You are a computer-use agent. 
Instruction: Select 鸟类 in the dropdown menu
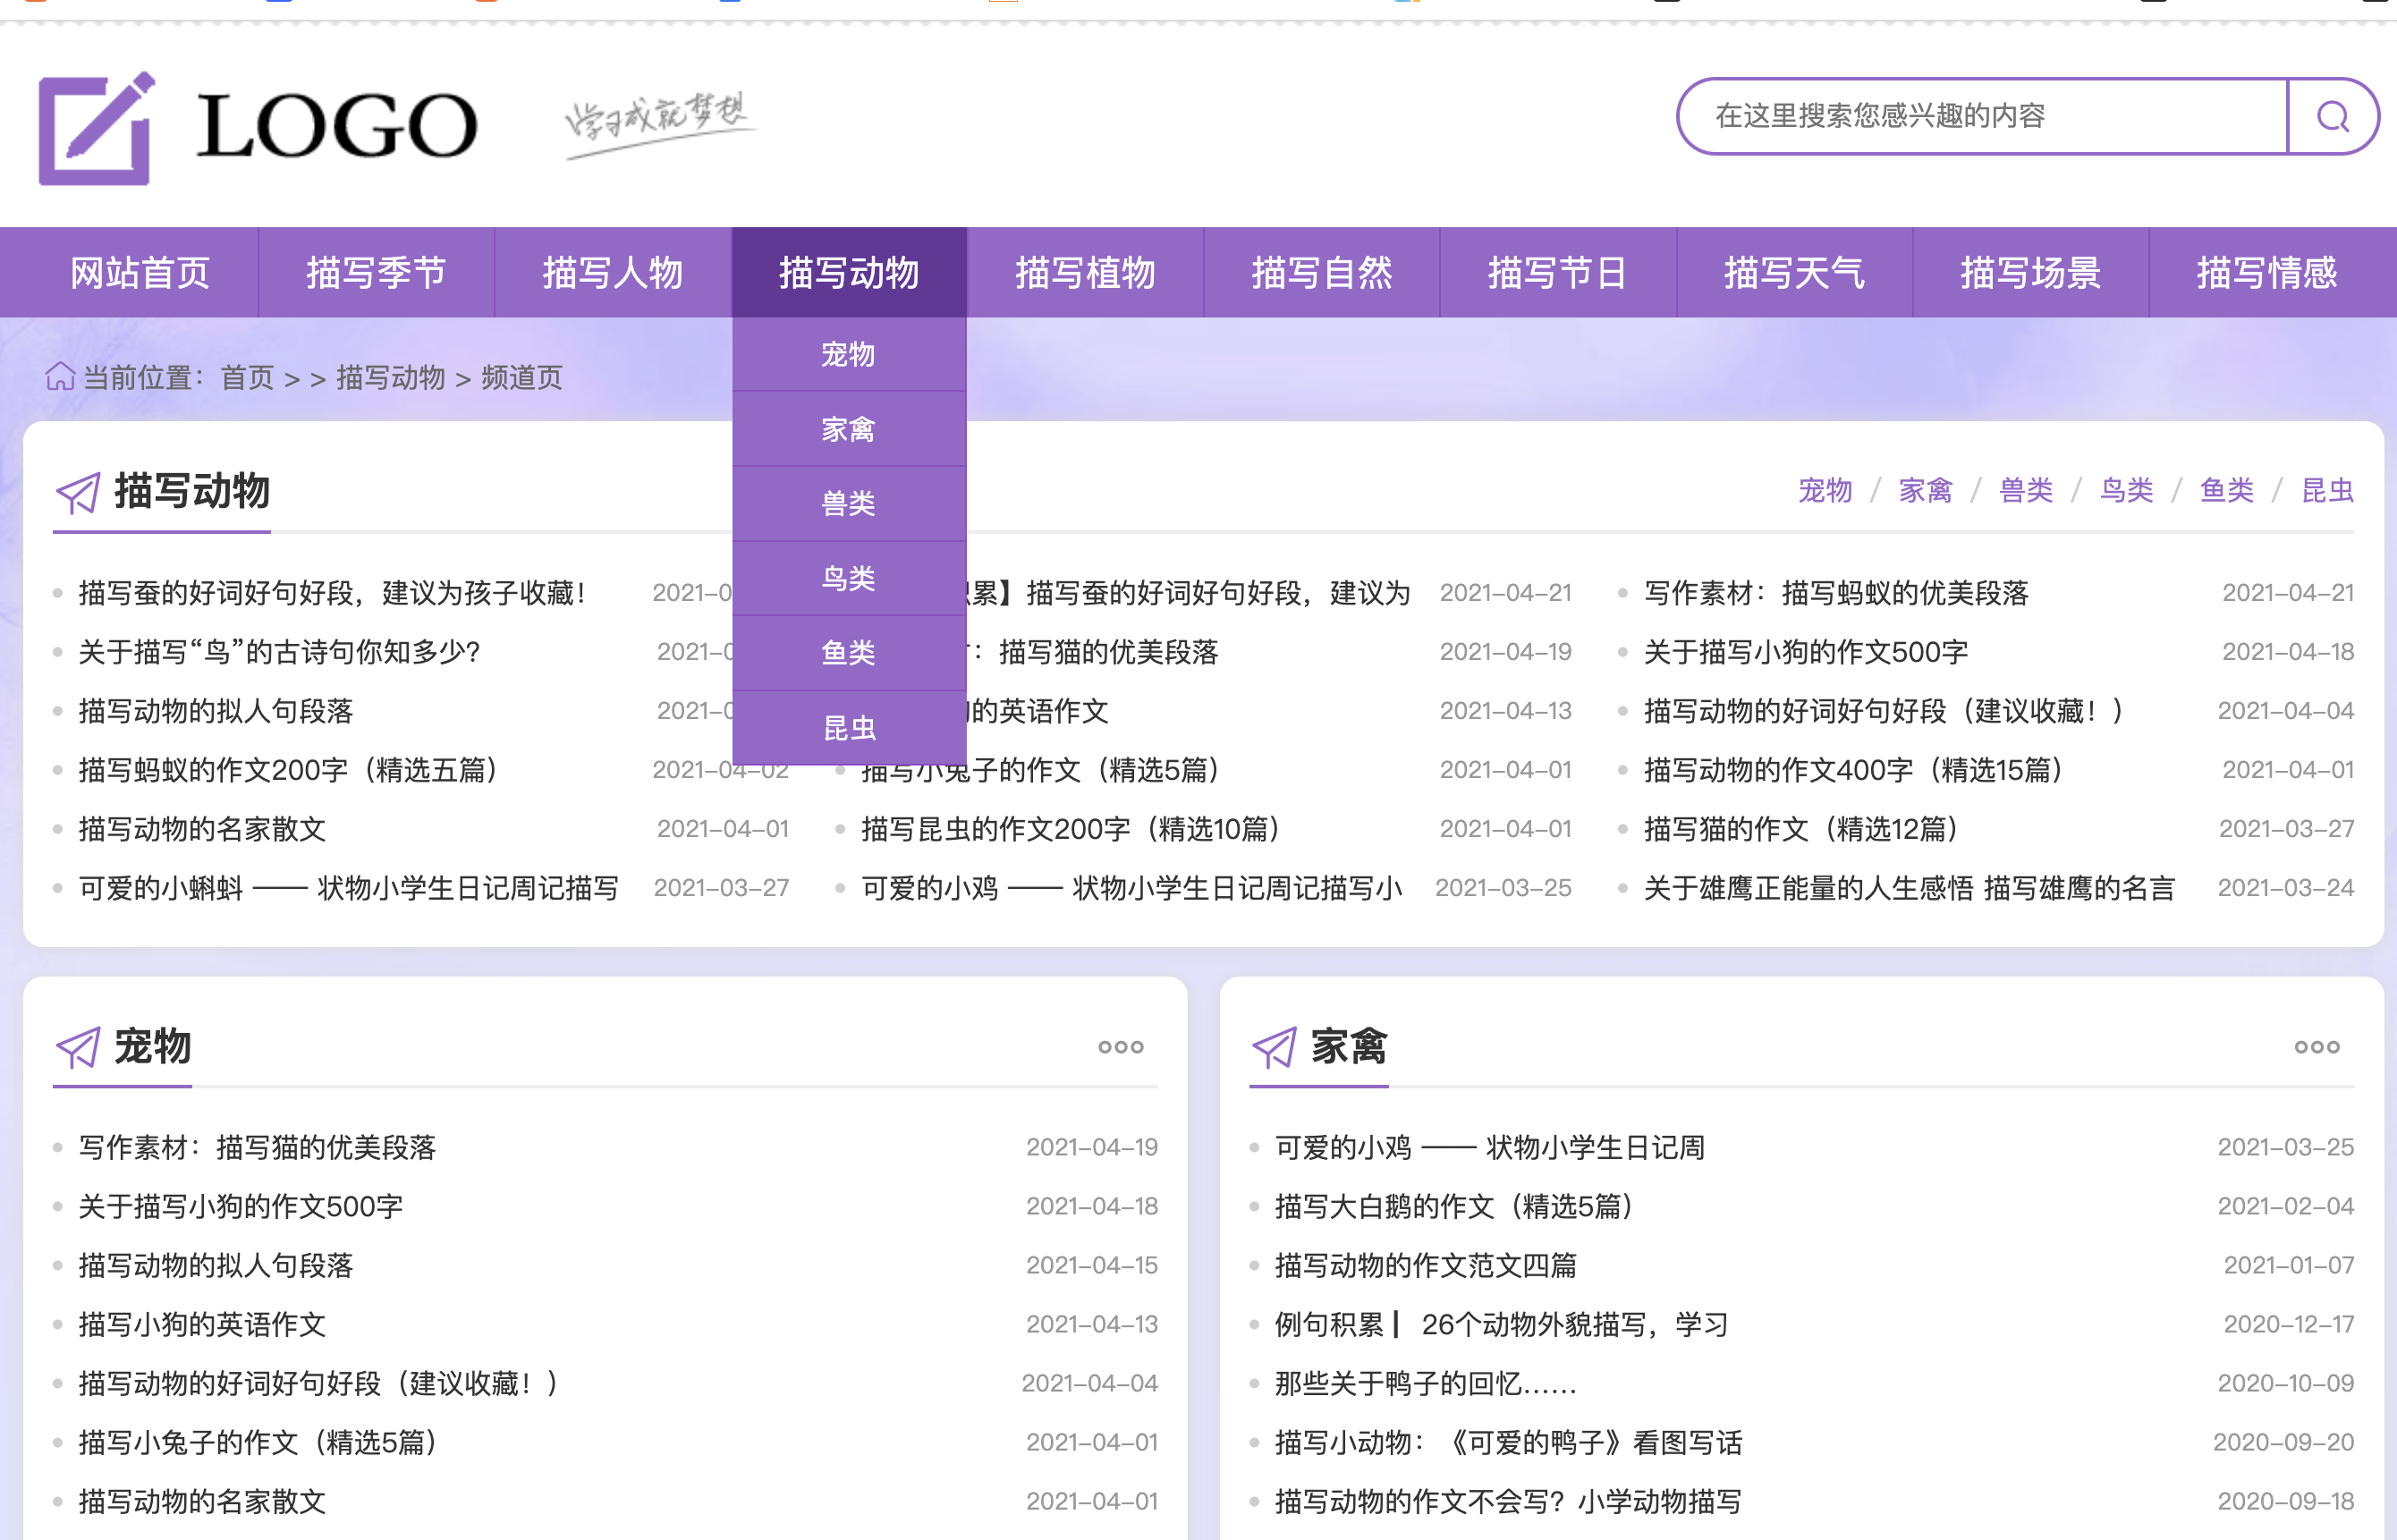[849, 578]
